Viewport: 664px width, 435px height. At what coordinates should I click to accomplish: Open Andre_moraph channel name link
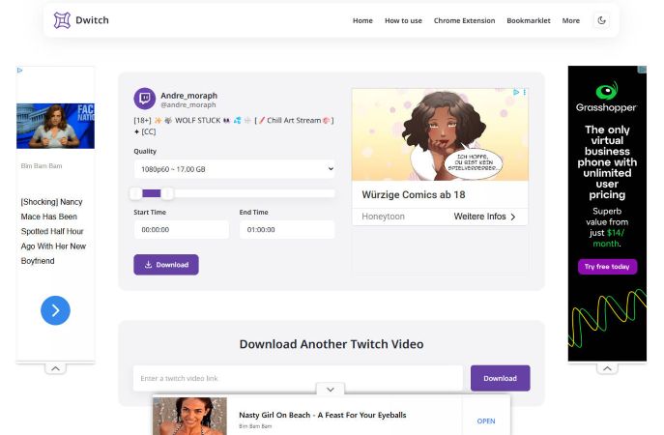click(x=188, y=96)
